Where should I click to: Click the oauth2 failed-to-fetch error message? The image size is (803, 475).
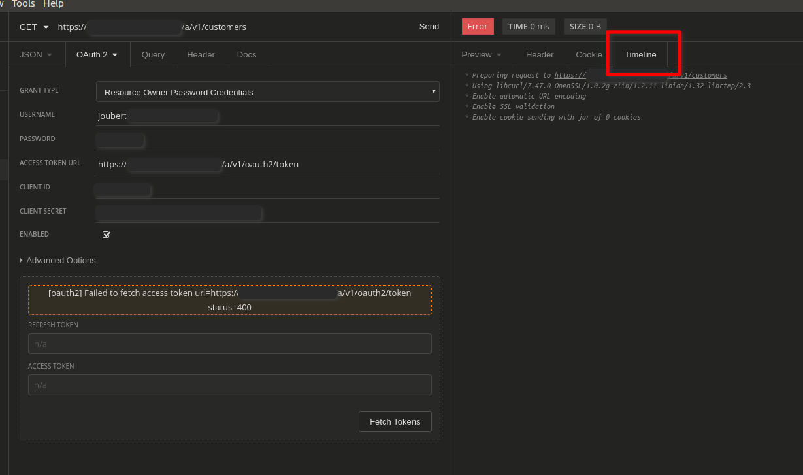click(230, 300)
